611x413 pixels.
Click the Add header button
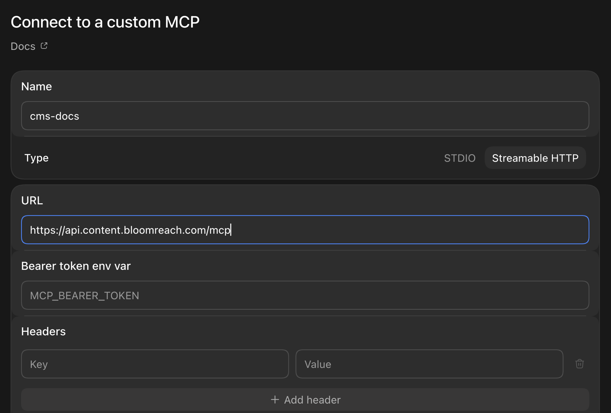pyautogui.click(x=305, y=400)
